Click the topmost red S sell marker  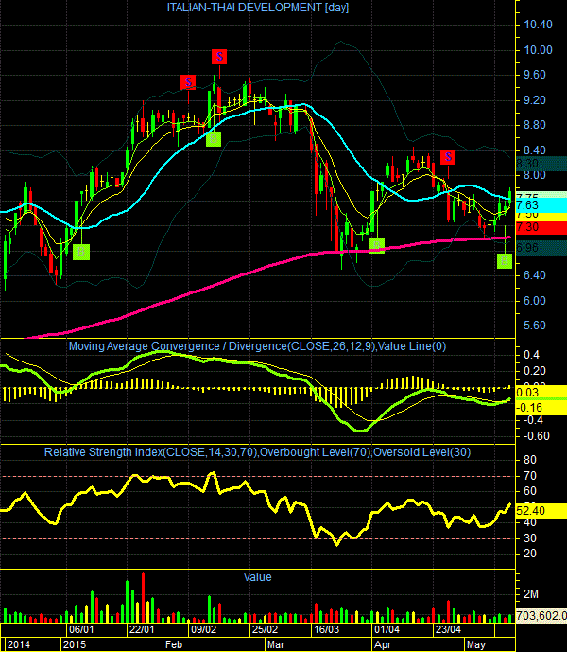click(x=219, y=57)
